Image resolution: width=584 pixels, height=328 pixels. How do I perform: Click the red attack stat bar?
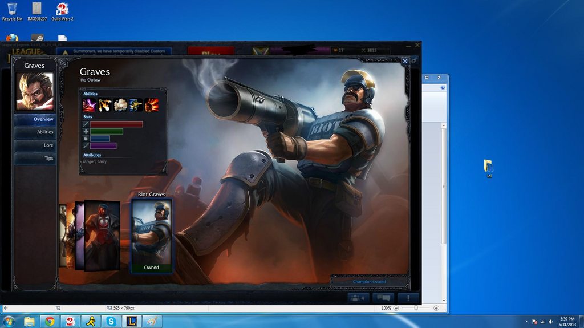tap(116, 124)
